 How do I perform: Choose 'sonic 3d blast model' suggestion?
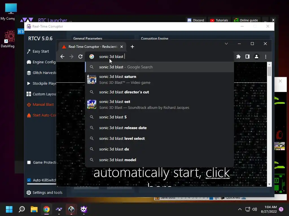point(159,160)
